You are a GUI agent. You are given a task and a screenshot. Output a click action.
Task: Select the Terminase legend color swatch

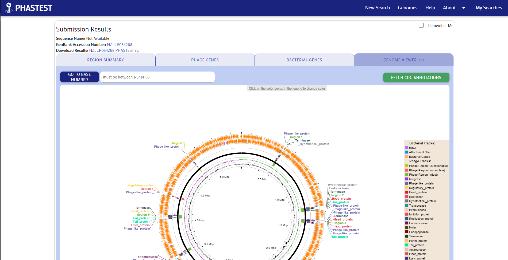pyautogui.click(x=407, y=236)
